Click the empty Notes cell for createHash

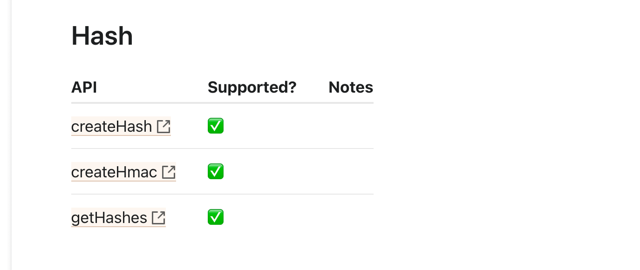tap(350, 126)
